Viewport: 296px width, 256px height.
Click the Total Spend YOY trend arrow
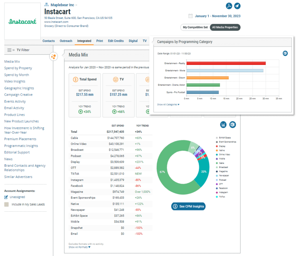coord(80,112)
